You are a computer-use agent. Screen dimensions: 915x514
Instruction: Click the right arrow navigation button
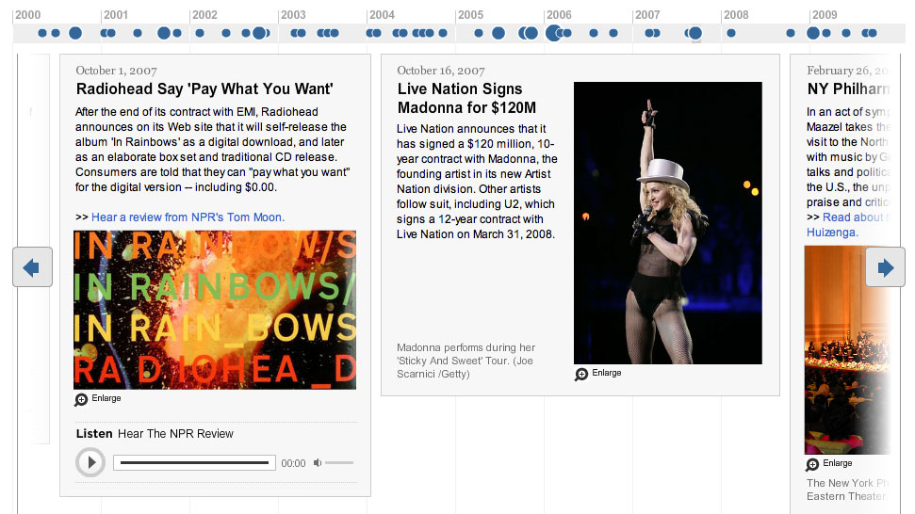pyautogui.click(x=885, y=267)
